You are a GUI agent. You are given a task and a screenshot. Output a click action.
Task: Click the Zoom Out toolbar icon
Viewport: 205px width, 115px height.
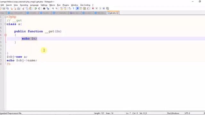(x=56, y=9)
